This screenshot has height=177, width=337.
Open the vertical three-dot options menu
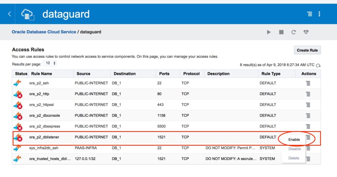[x=319, y=14]
